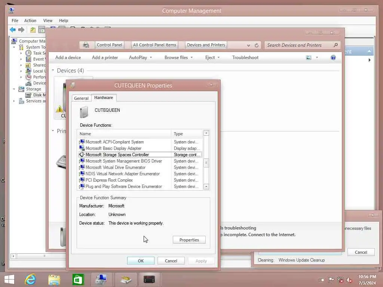This screenshot has height=287, width=383.
Task: Click the Device Functions list scroll up arrow
Action: click(206, 133)
